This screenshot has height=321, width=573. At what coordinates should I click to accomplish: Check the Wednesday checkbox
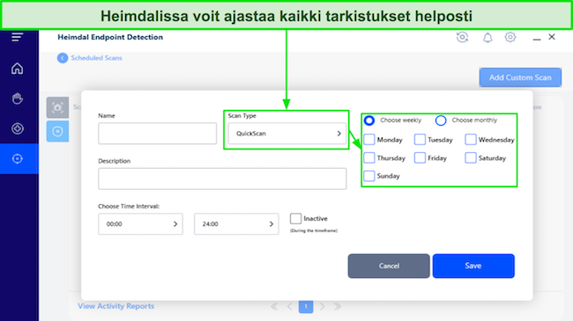(x=471, y=139)
